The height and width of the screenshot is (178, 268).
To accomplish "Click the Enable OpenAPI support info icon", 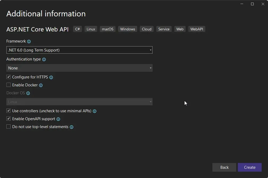I will coord(58,119).
